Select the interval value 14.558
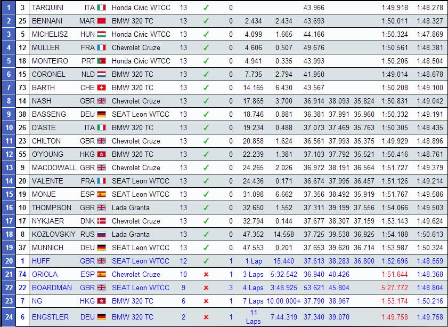 coord(284,234)
